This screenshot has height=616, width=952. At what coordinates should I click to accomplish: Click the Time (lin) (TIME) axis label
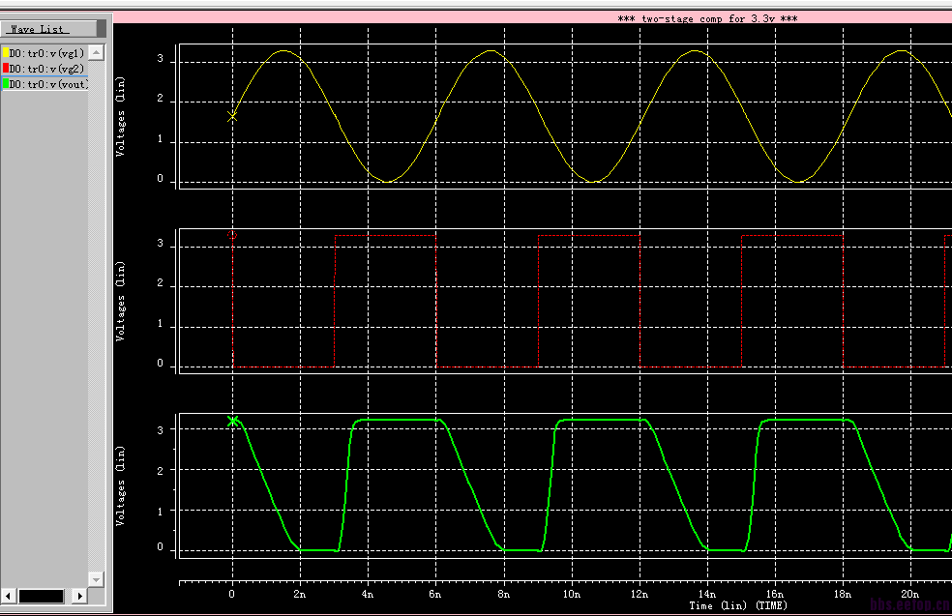tap(738, 605)
